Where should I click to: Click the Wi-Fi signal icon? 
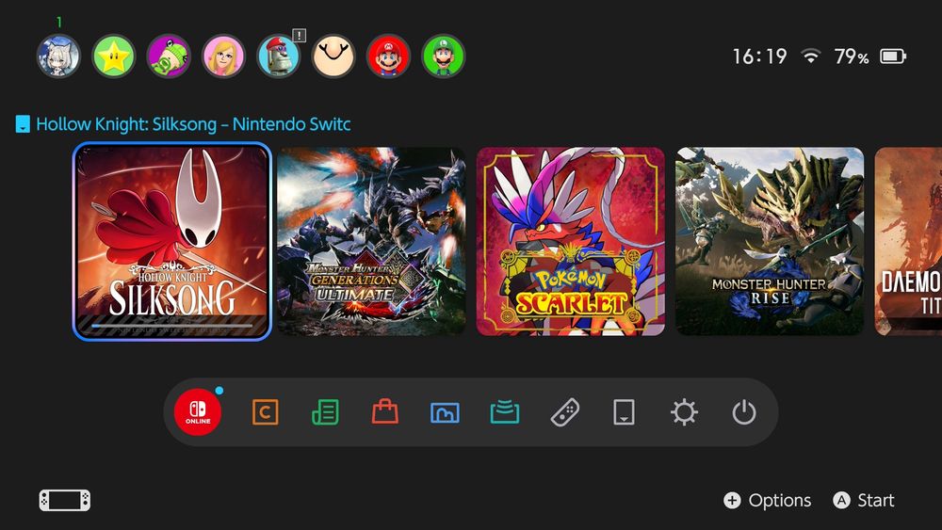(x=810, y=56)
